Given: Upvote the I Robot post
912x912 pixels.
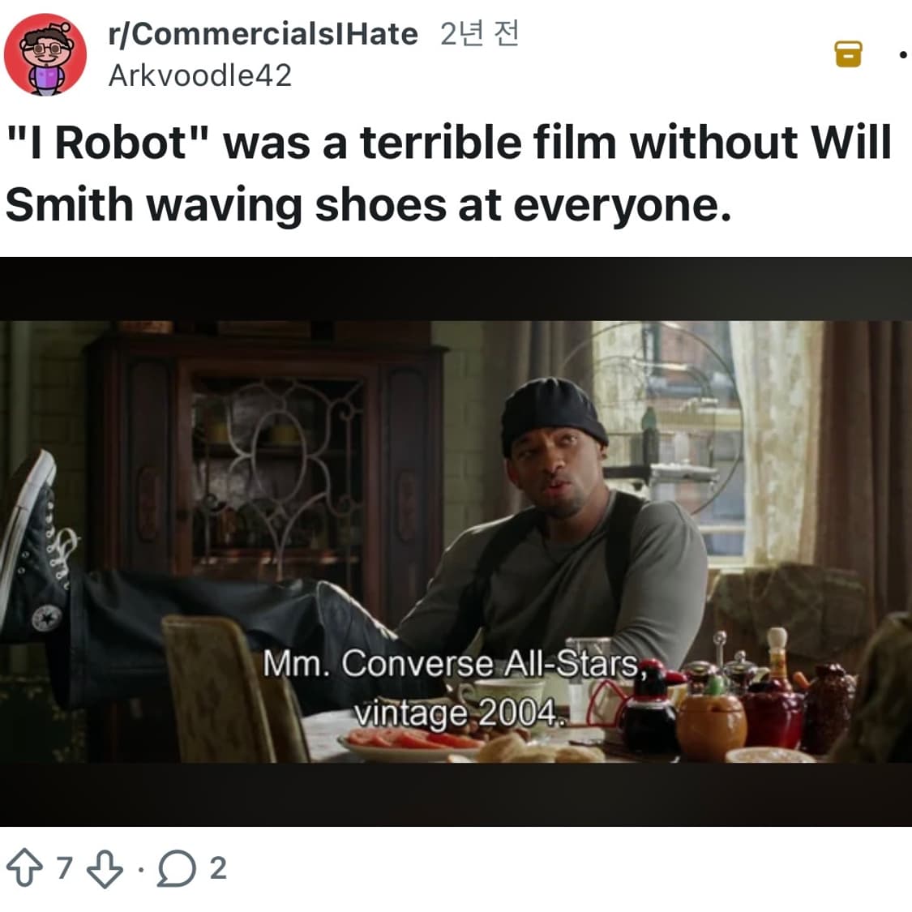Looking at the screenshot, I should click(24, 867).
